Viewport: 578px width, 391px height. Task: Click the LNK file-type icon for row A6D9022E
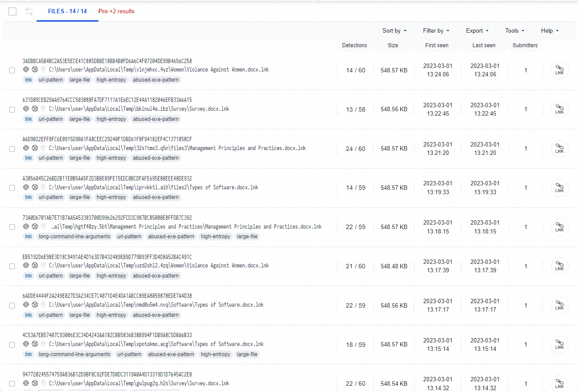click(559, 149)
